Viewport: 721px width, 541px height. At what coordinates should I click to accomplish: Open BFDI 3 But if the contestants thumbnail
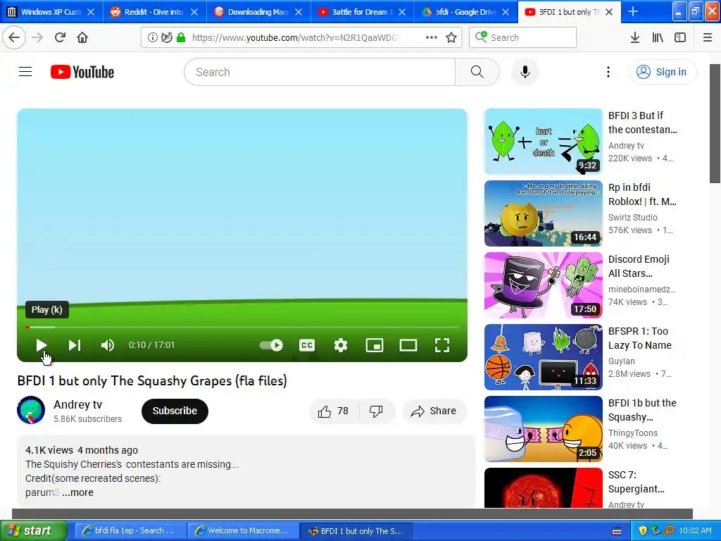543,141
